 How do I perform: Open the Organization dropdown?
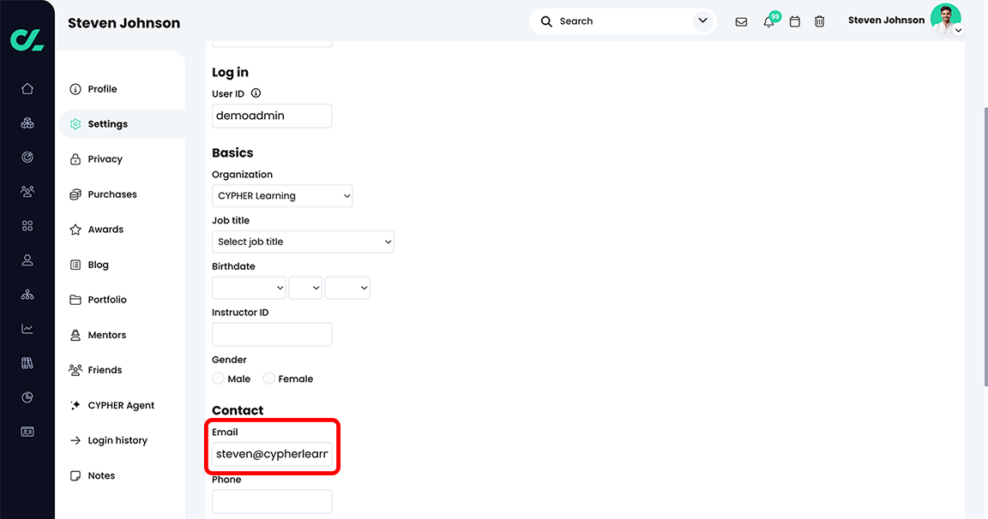point(282,195)
